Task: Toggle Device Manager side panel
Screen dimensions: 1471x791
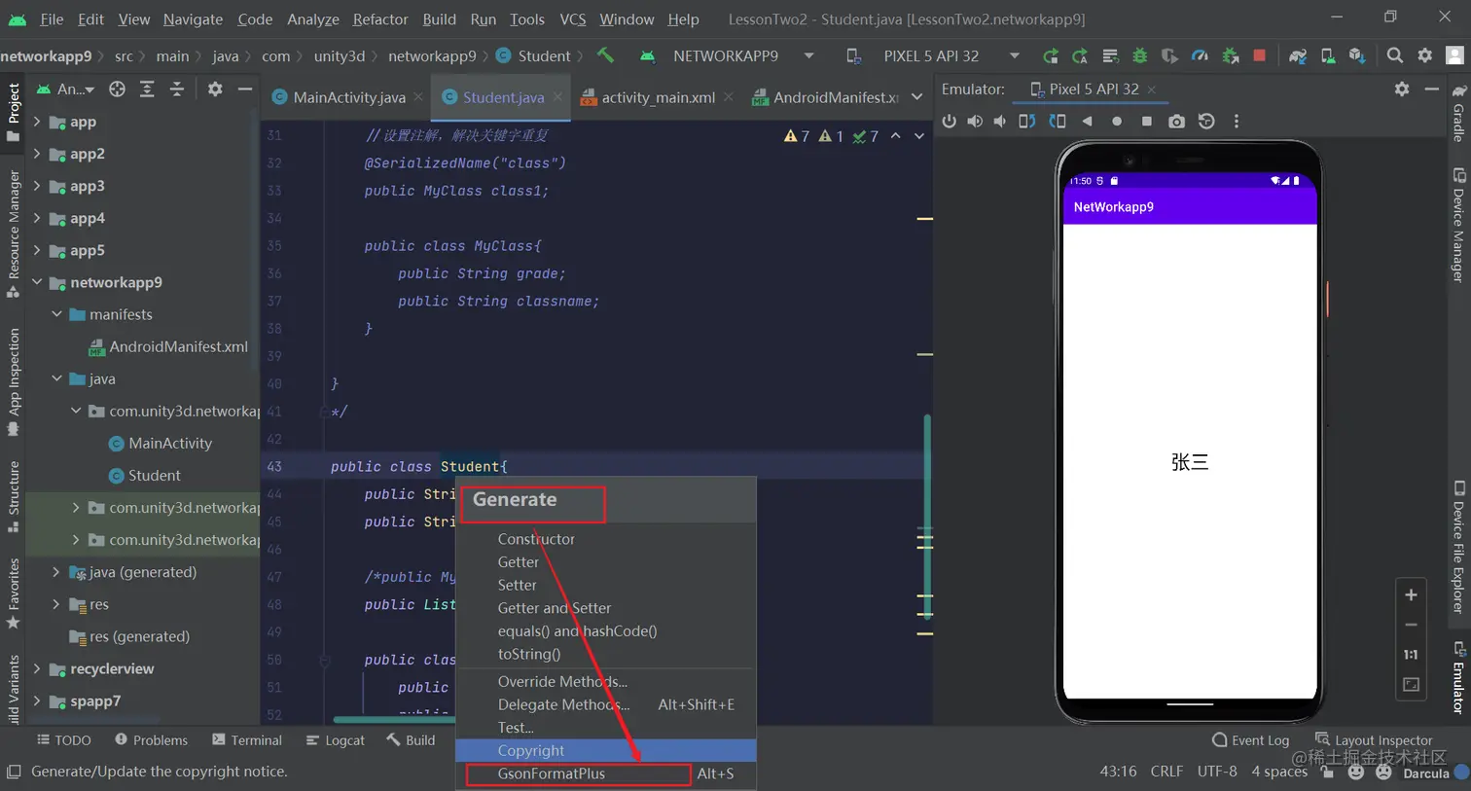Action: click(x=1458, y=225)
